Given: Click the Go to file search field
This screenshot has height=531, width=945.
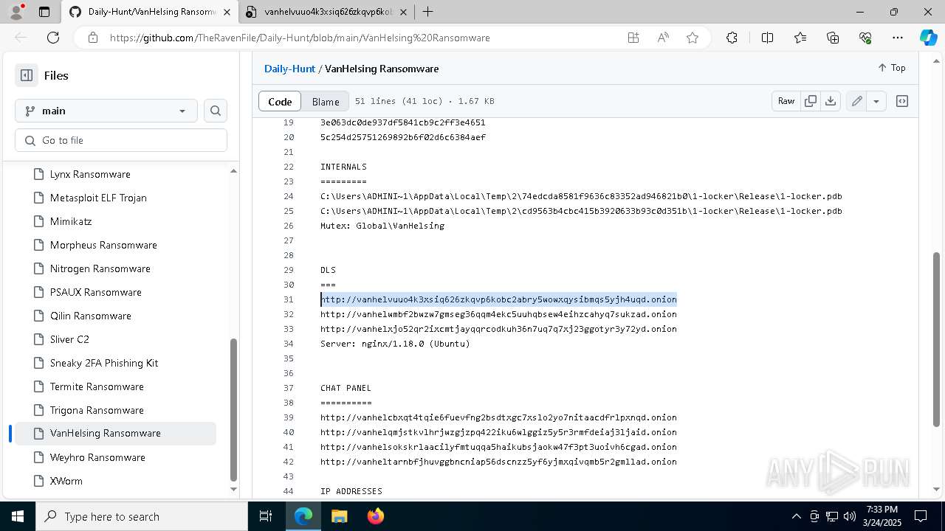Looking at the screenshot, I should pos(121,140).
